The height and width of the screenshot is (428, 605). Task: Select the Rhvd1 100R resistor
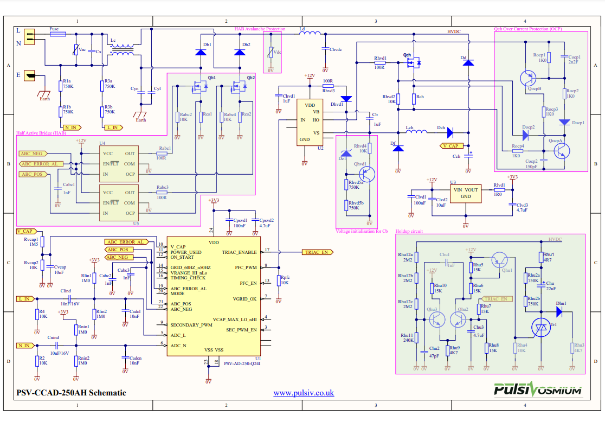(x=379, y=62)
